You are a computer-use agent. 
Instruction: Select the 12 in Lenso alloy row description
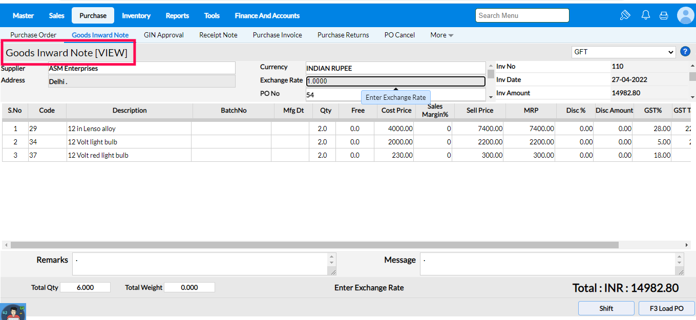coord(129,129)
